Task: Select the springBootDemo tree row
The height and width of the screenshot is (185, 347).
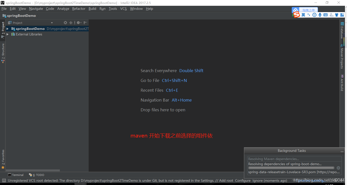Action: pos(47,29)
